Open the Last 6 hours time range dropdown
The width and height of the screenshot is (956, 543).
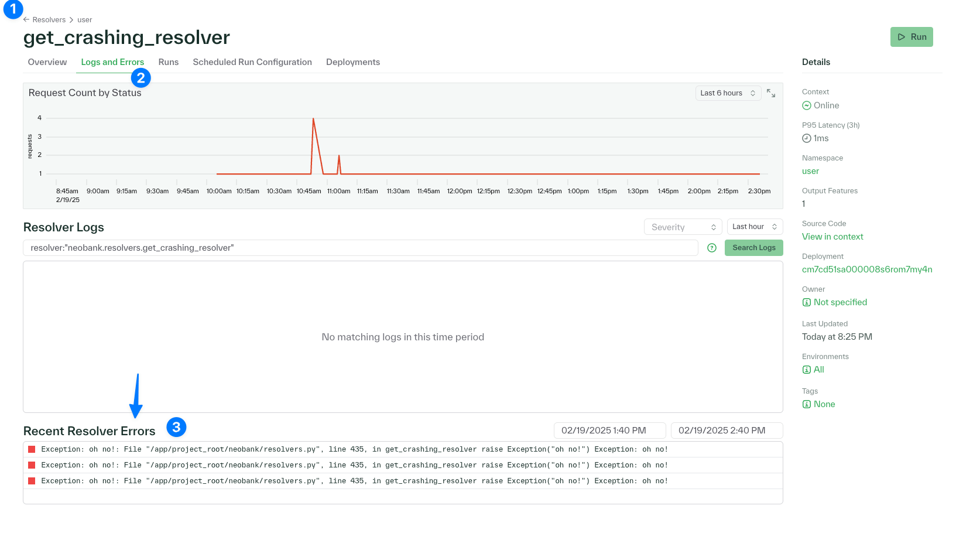[728, 93]
